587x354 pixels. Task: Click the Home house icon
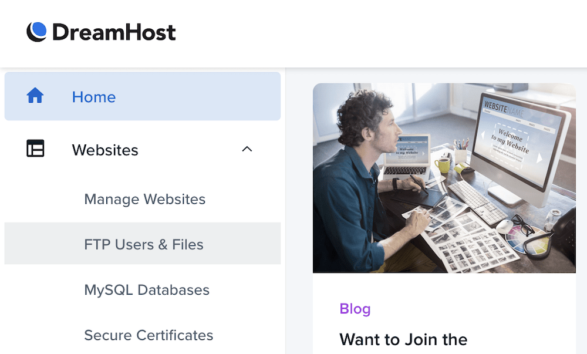pos(35,96)
